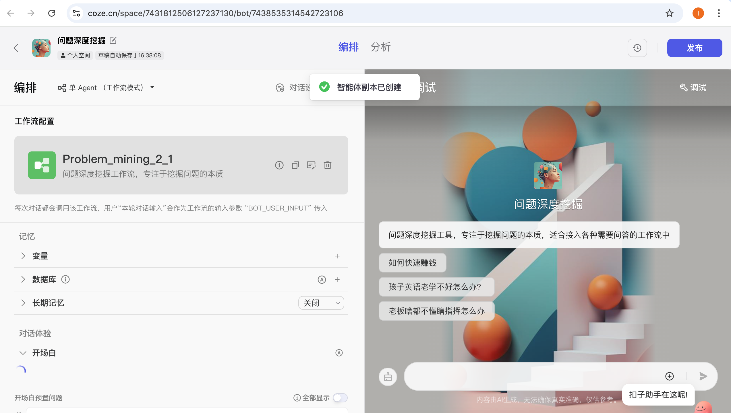Expand the 数据库 section
The height and width of the screenshot is (413, 731).
[x=23, y=279]
